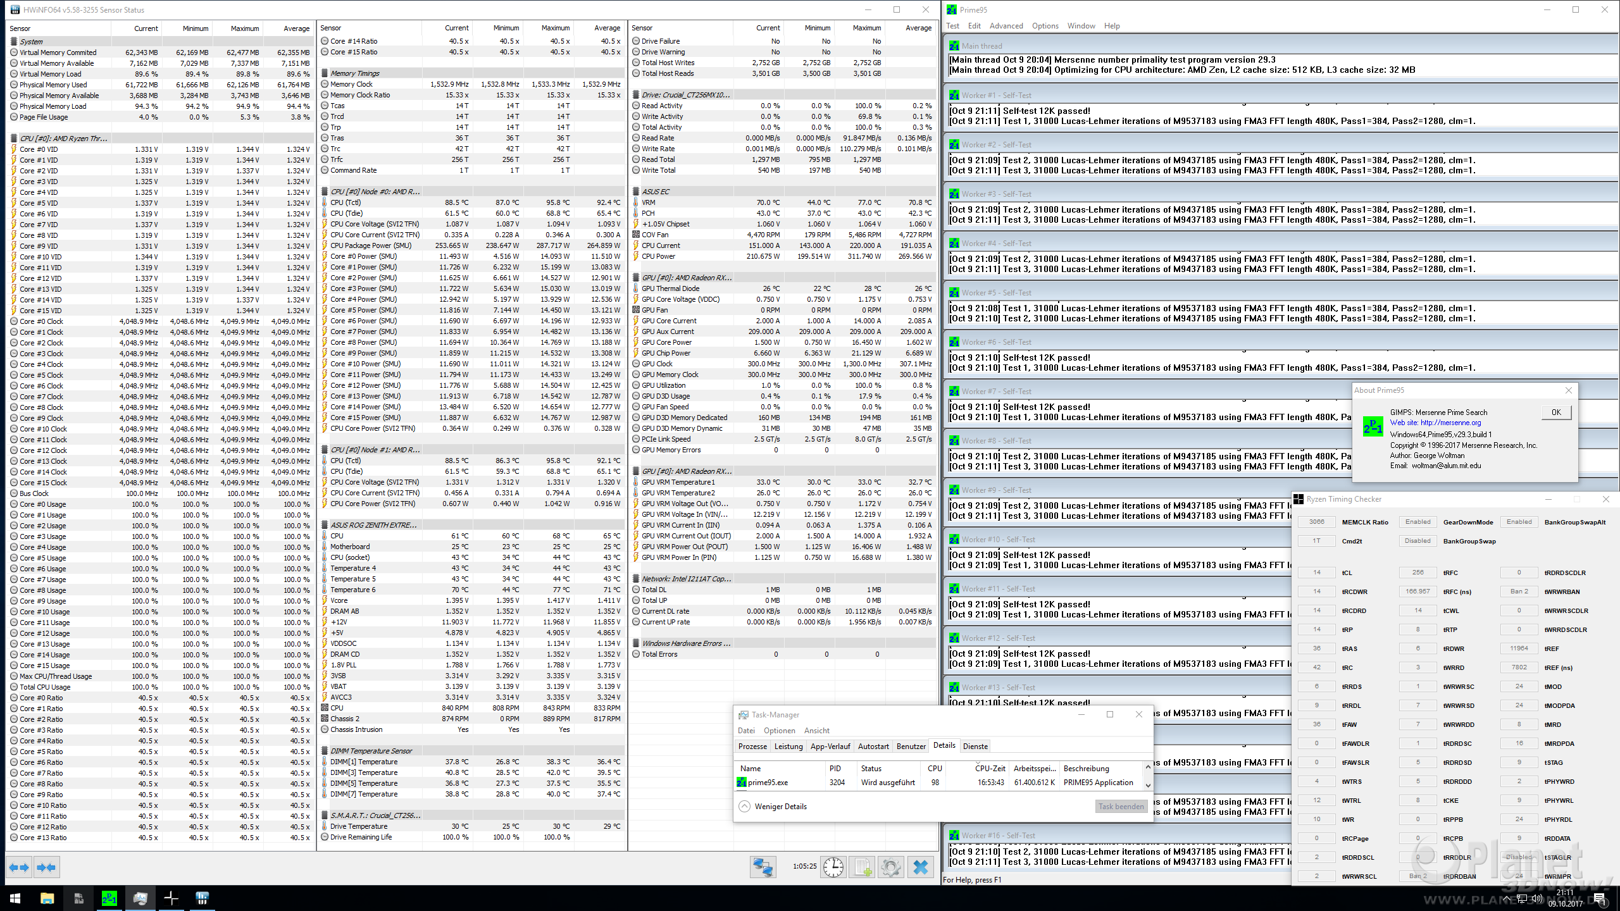
Task: Open Task-Manager Optionen menu
Action: 779,730
